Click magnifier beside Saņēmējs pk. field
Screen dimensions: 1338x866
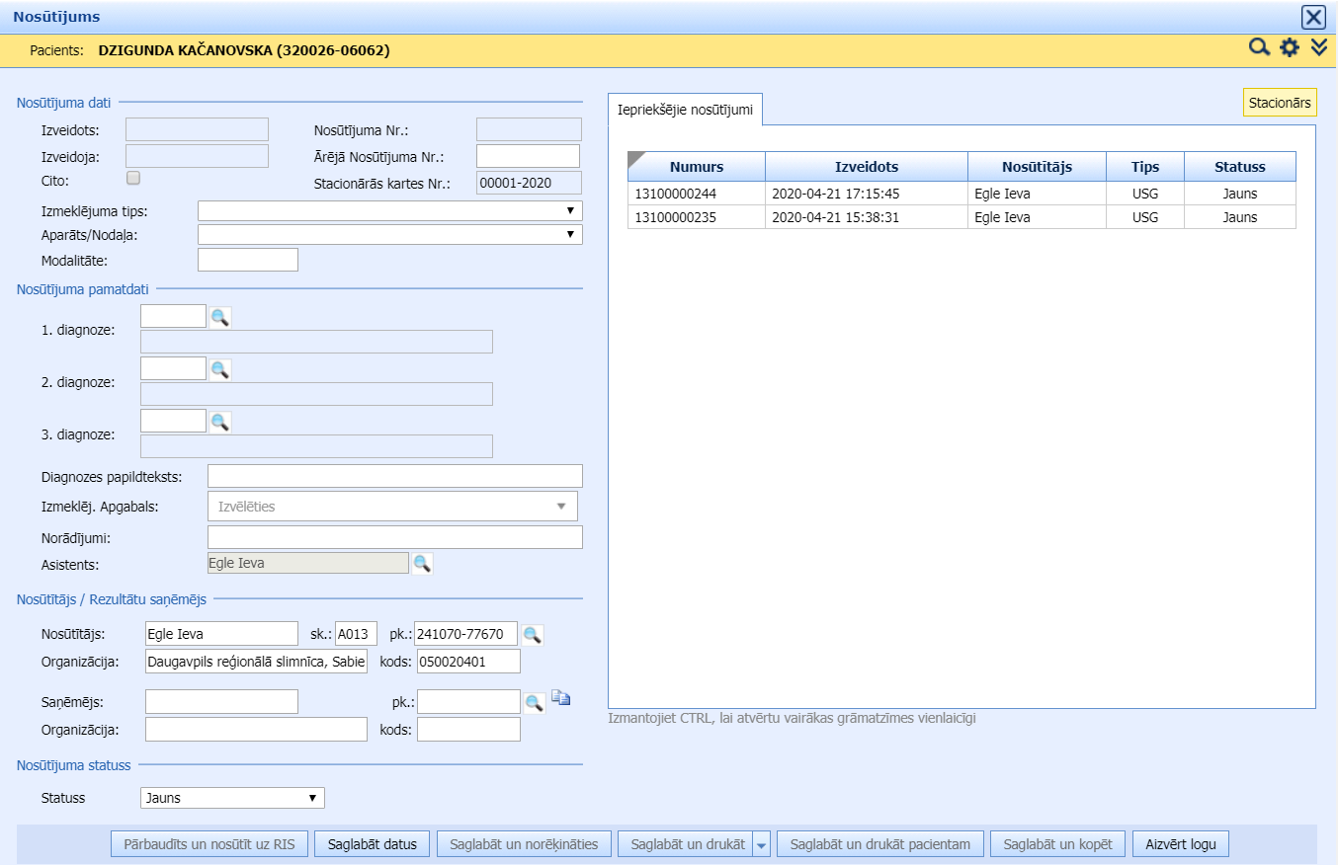[x=534, y=702]
